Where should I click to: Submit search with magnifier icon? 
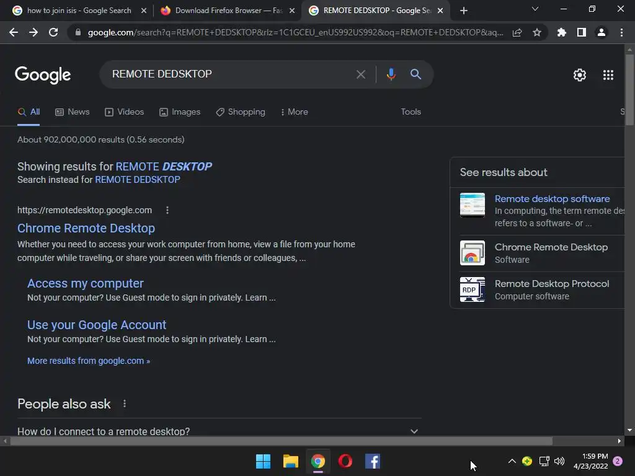coord(416,74)
